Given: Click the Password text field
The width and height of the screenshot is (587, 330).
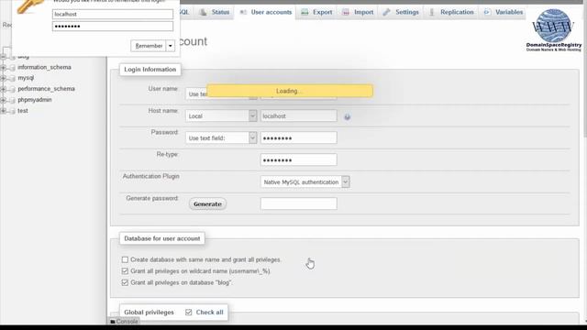Looking at the screenshot, I should tap(299, 137).
